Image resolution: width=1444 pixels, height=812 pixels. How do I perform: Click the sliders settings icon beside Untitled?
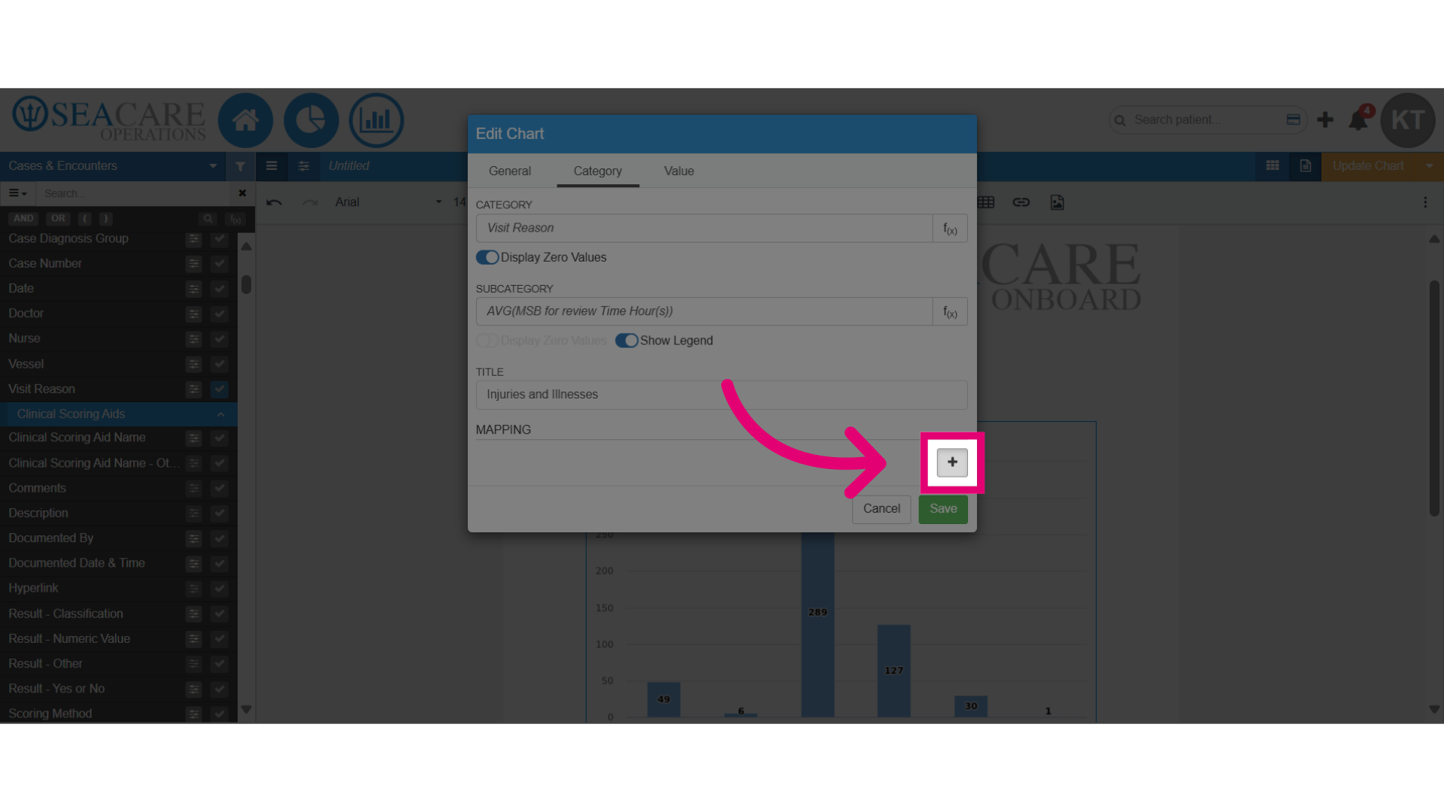[x=304, y=166]
